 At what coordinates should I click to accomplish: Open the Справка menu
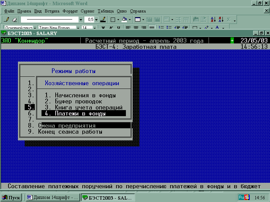pyautogui.click(x=138, y=11)
